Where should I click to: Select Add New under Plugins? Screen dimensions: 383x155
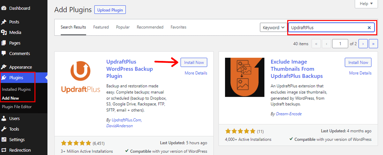pyautogui.click(x=11, y=98)
